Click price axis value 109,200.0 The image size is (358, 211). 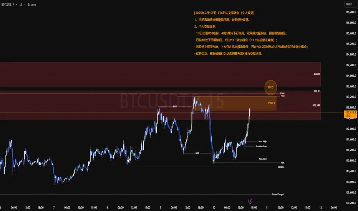point(351,203)
